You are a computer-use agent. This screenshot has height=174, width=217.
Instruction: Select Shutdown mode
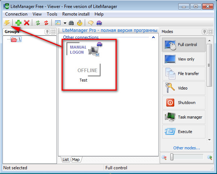pyautogui.click(x=184, y=103)
